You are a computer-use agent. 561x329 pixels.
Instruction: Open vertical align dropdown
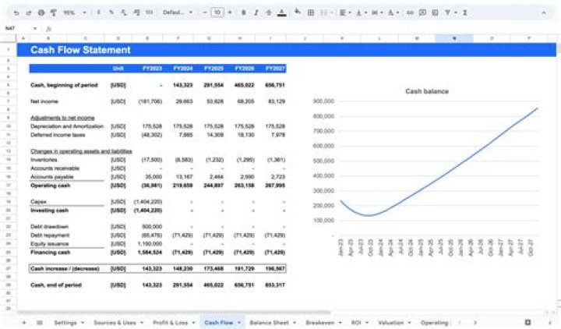(x=361, y=12)
